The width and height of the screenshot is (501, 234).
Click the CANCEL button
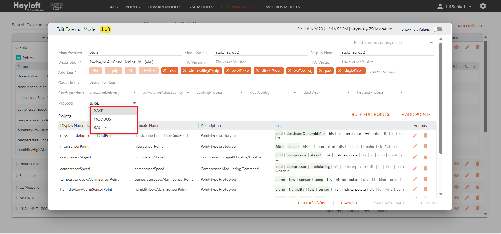(349, 203)
